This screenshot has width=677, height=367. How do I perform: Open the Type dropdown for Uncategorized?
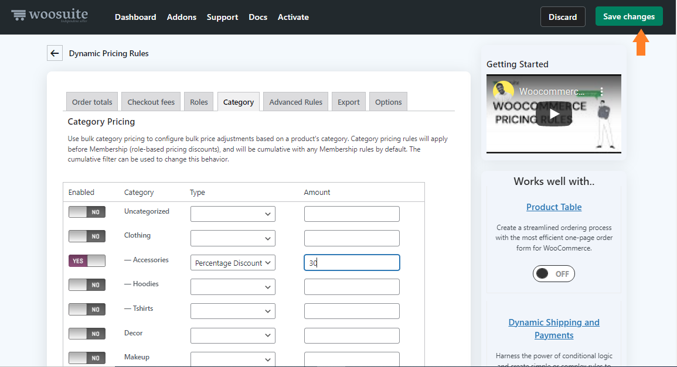(x=233, y=214)
